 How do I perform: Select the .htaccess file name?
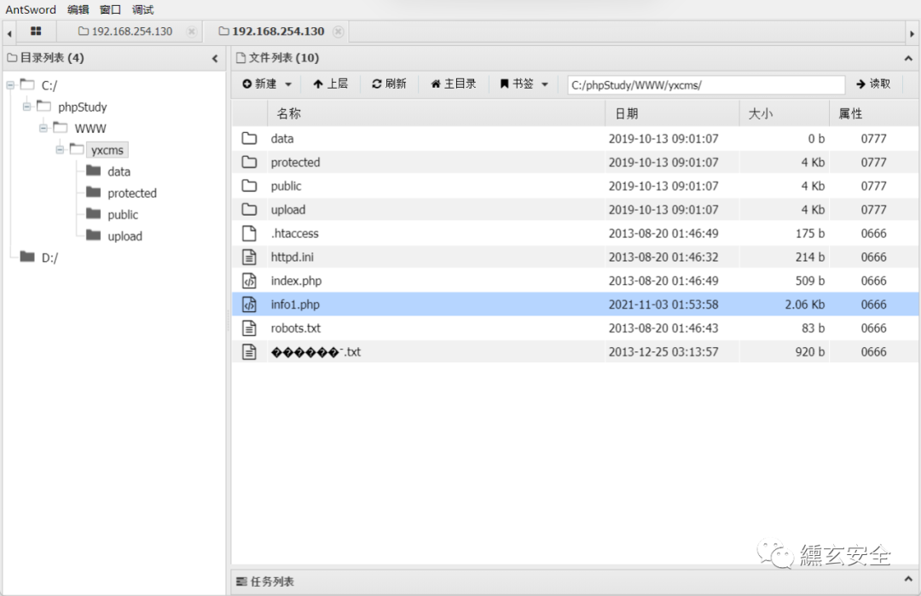click(x=295, y=233)
